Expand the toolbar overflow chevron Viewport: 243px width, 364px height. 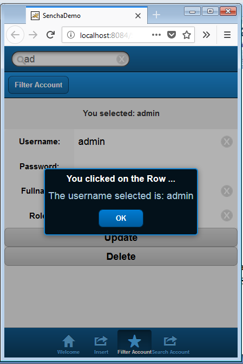(206, 35)
